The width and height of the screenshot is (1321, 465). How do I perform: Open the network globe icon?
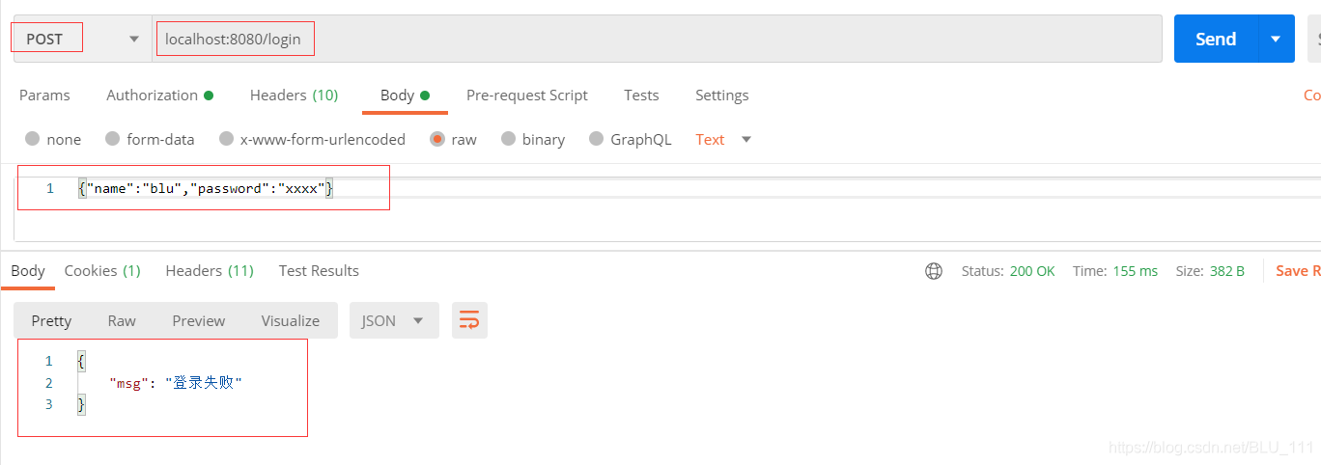[x=934, y=271]
